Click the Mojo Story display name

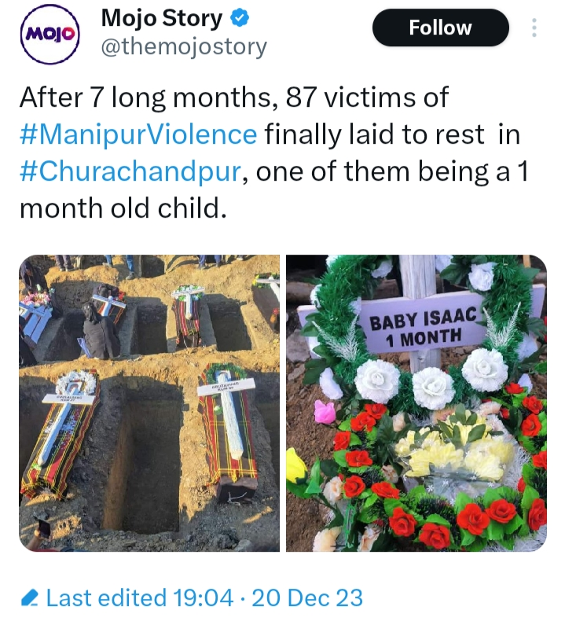pos(162,18)
